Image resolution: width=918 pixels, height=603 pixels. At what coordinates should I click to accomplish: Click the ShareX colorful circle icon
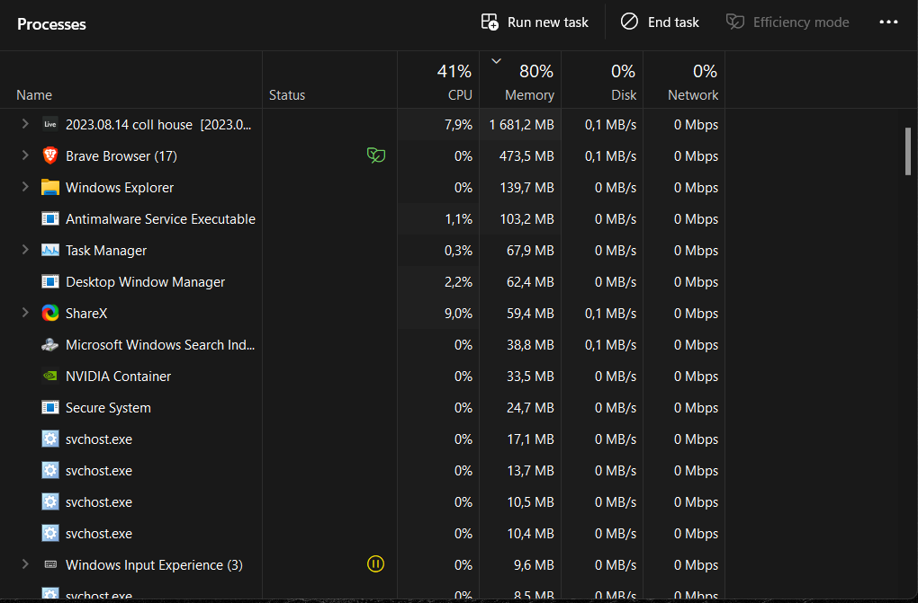tap(50, 313)
